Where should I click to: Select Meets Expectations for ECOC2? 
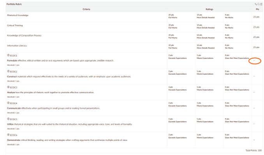pos(205,74)
